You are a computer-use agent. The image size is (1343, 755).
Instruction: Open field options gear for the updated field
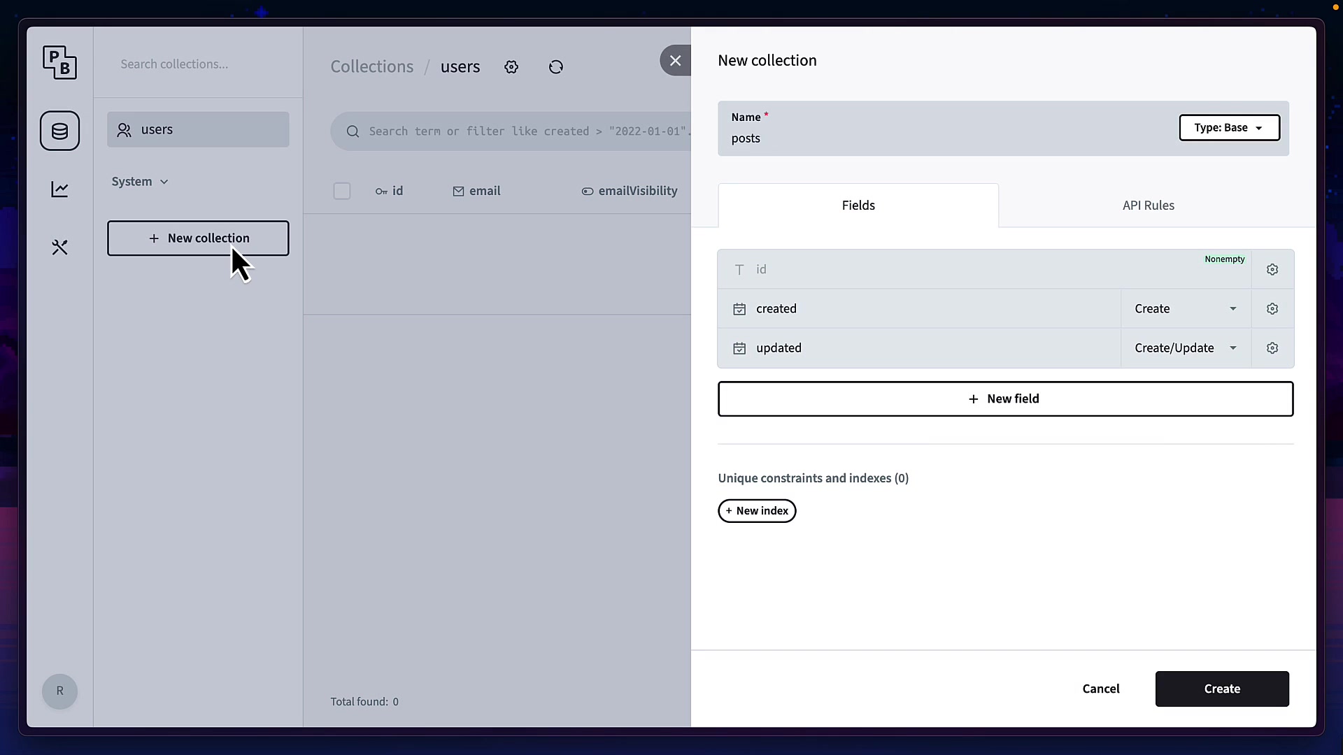click(x=1272, y=347)
